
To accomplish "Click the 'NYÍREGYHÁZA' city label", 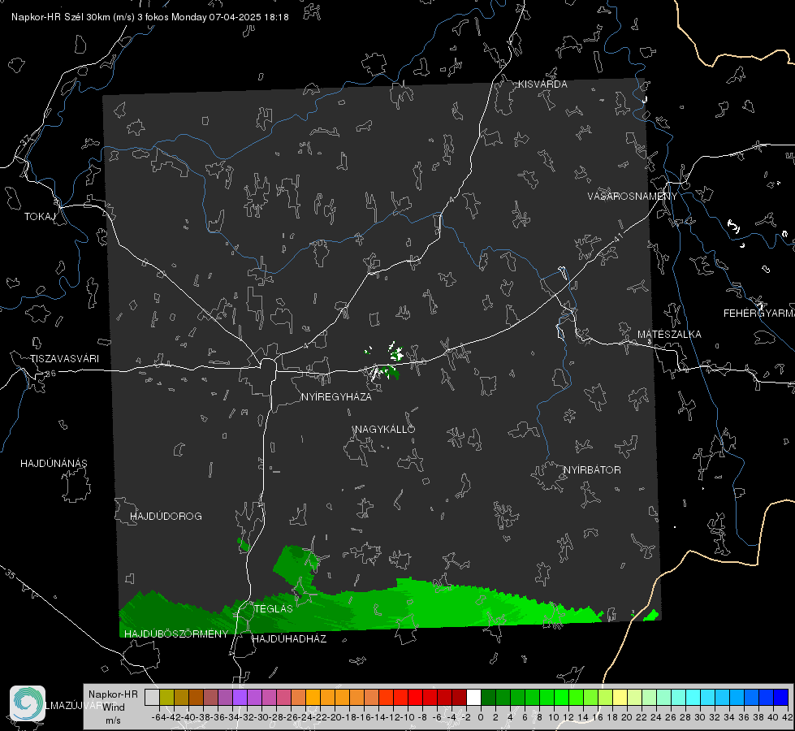I will (336, 396).
